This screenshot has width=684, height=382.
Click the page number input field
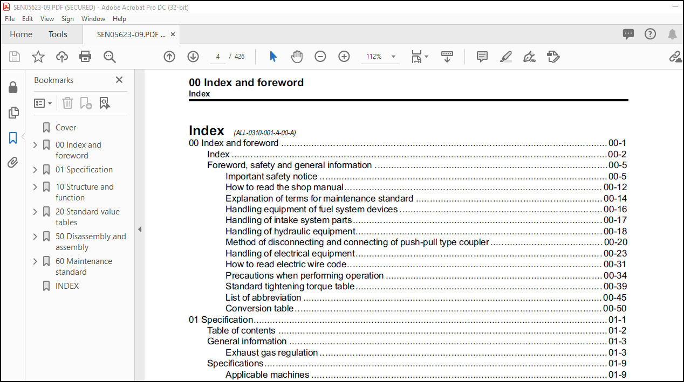[218, 57]
